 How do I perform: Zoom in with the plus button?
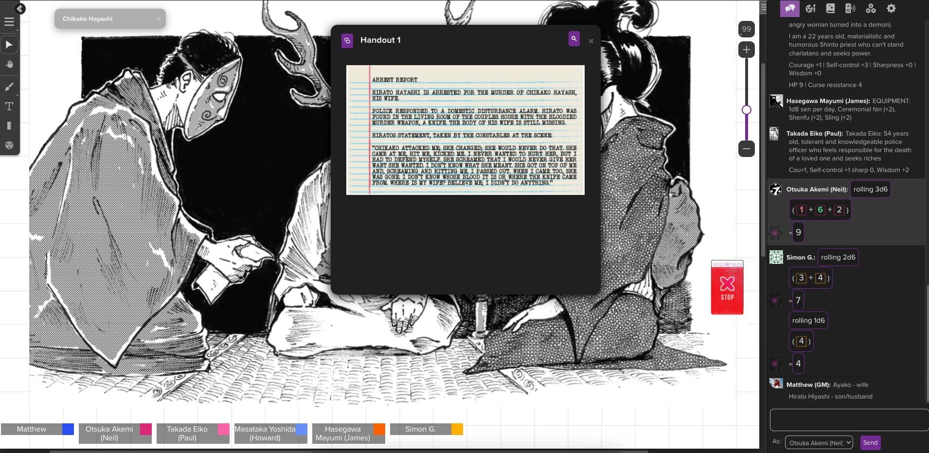pos(747,50)
